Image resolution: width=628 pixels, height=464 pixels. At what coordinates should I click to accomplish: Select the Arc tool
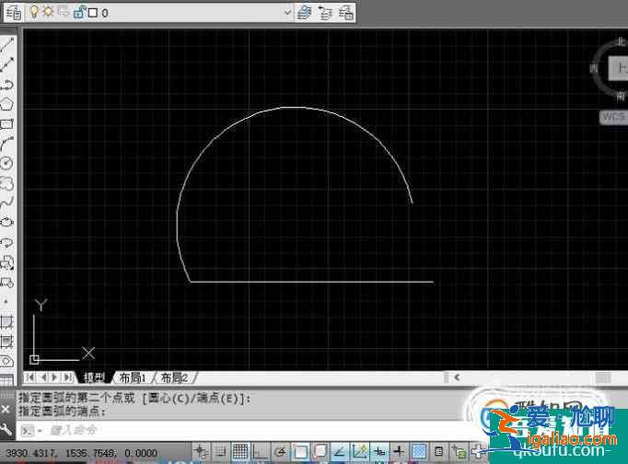6,144
